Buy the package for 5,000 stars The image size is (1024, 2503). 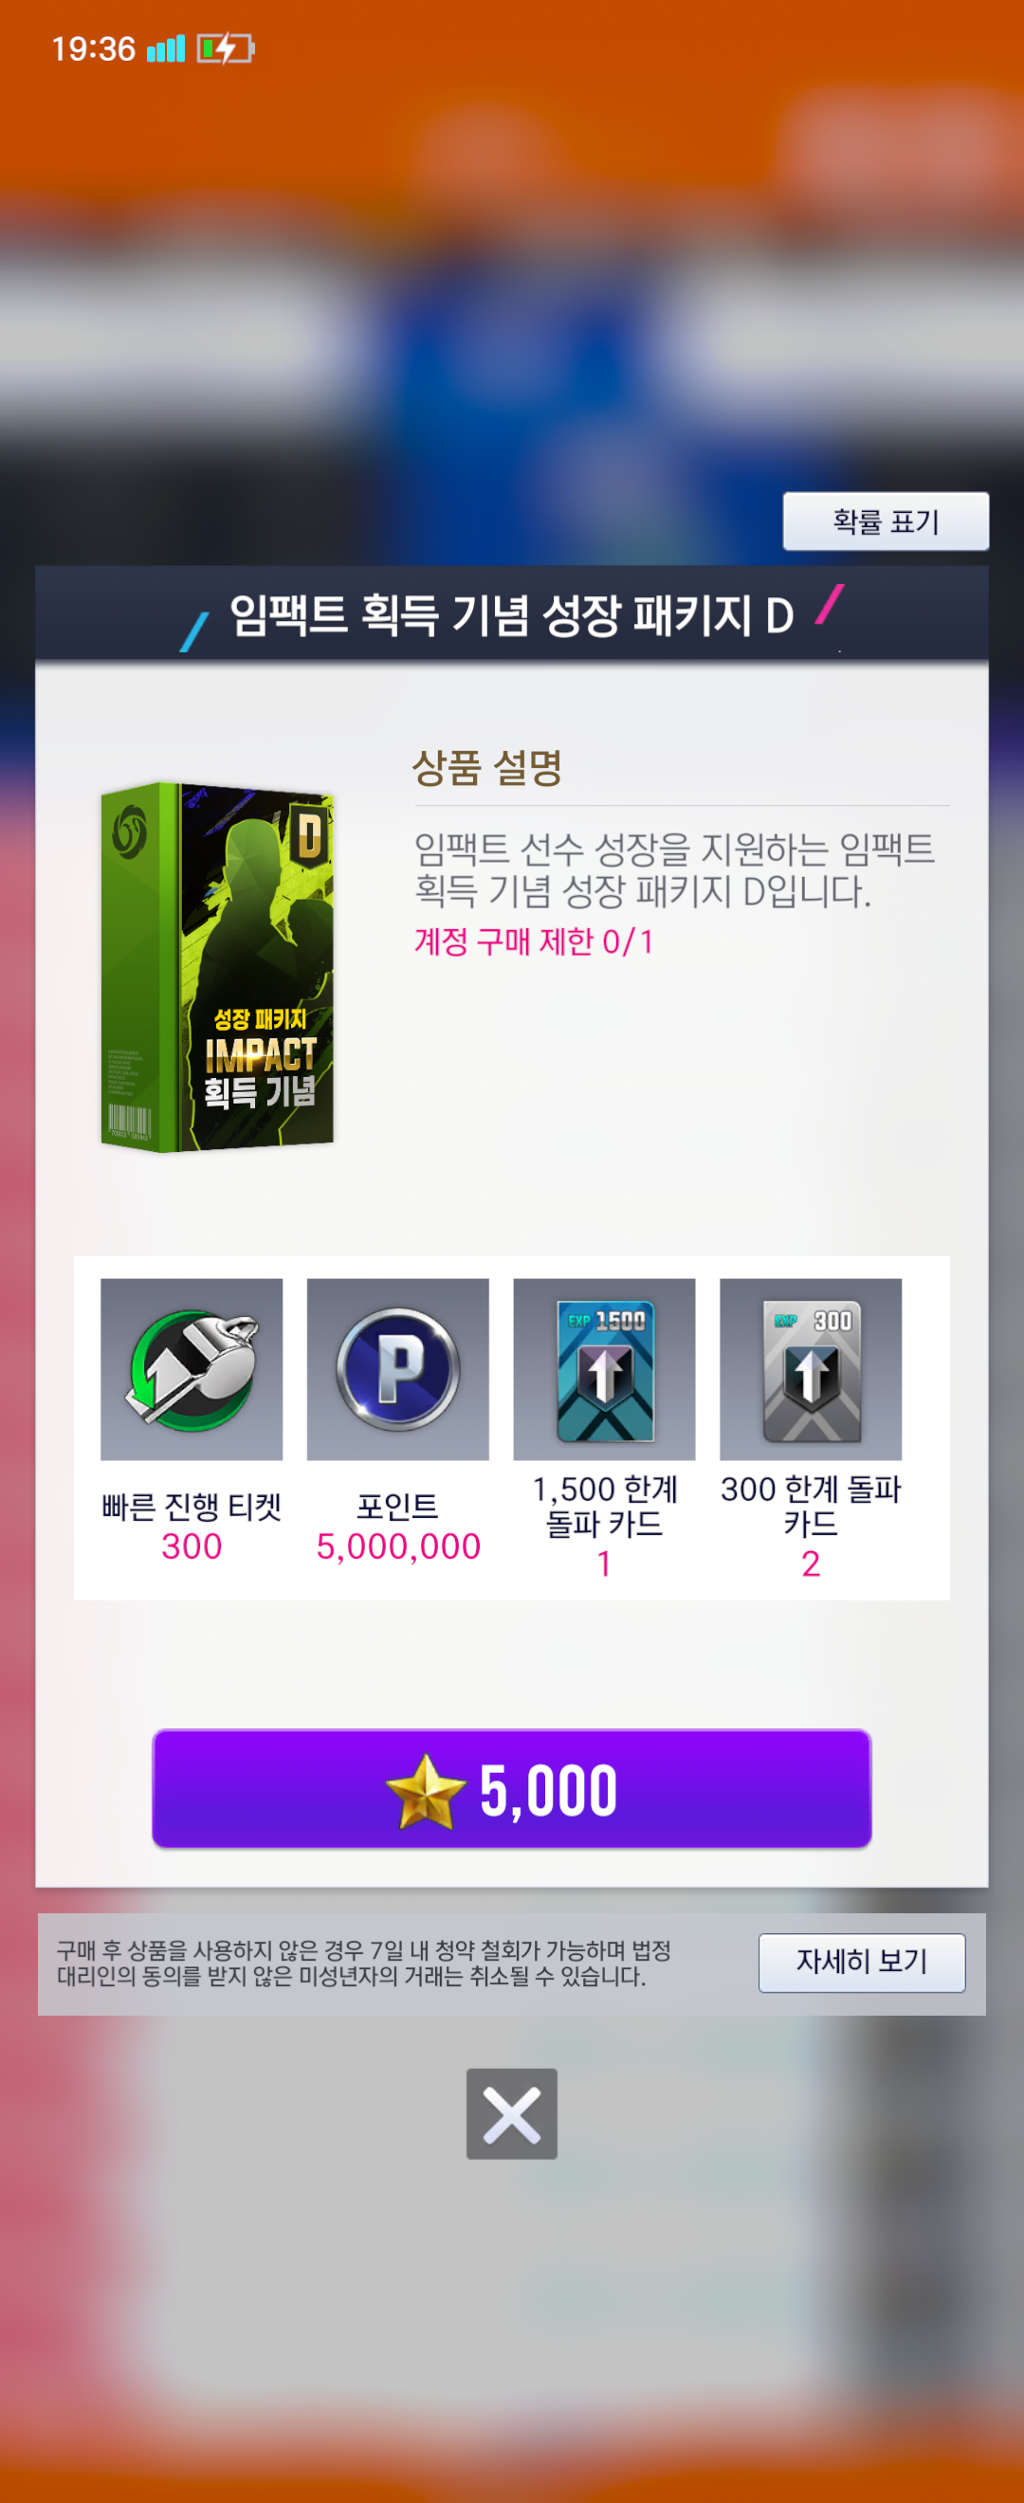pos(512,1788)
